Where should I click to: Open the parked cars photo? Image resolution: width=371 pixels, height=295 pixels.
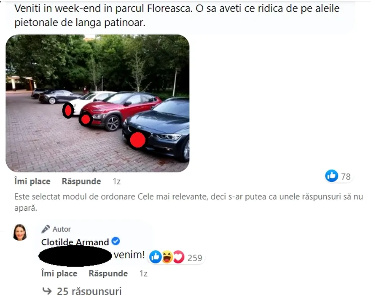tap(97, 103)
